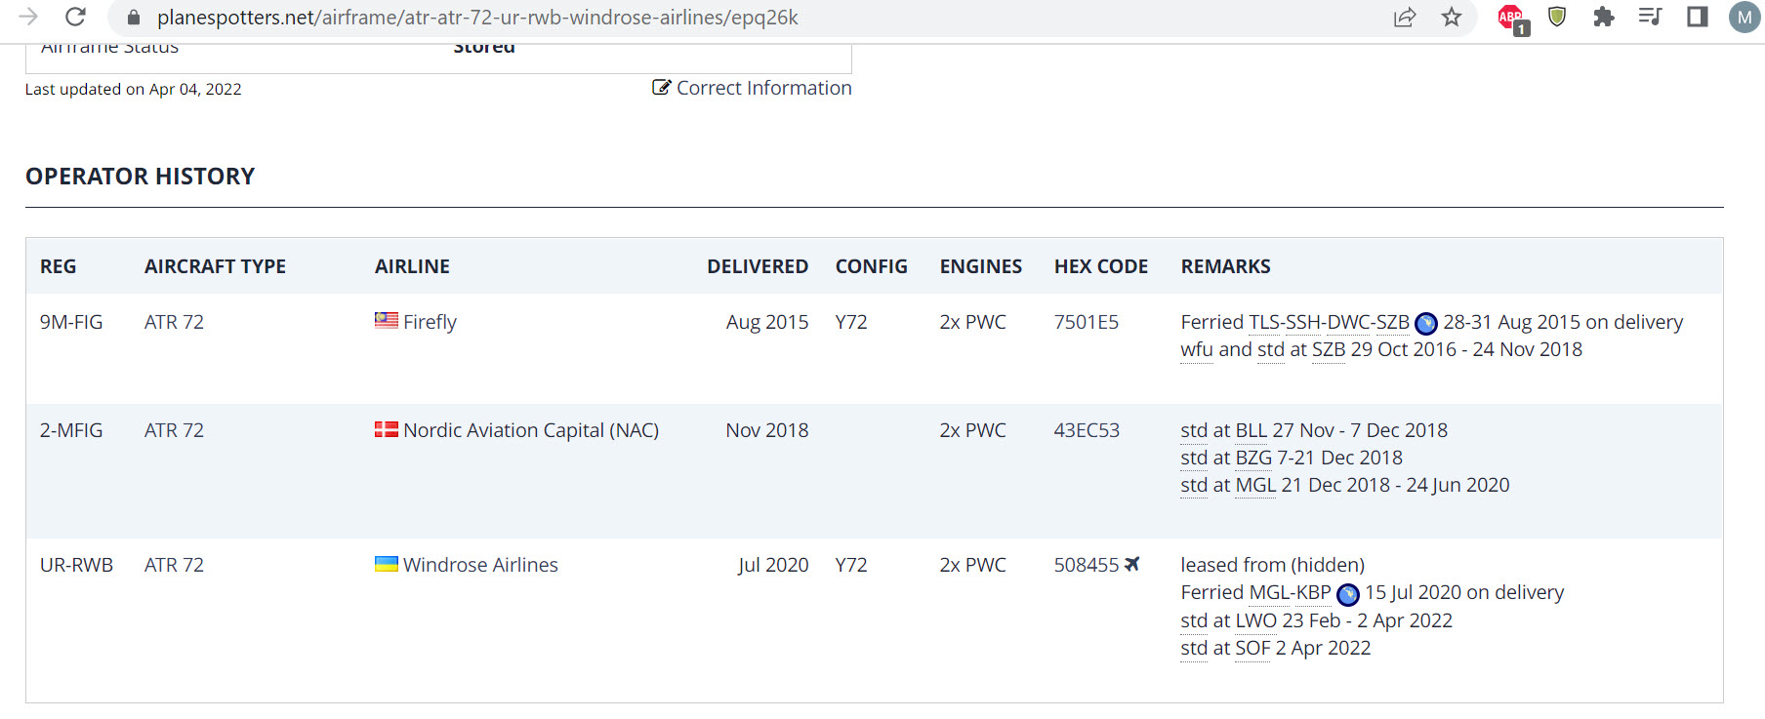
Task: Open the Firefly airline link
Action: (x=429, y=322)
